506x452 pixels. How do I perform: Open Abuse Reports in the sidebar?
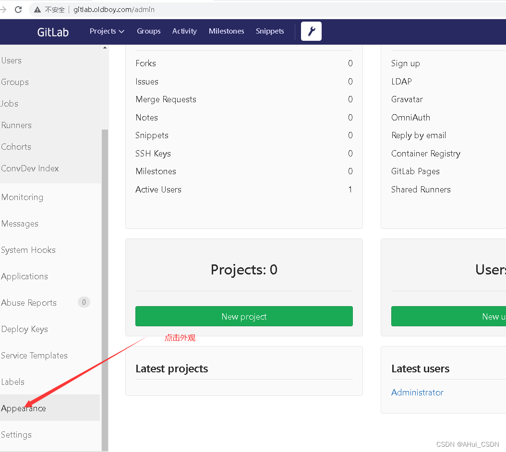click(29, 303)
